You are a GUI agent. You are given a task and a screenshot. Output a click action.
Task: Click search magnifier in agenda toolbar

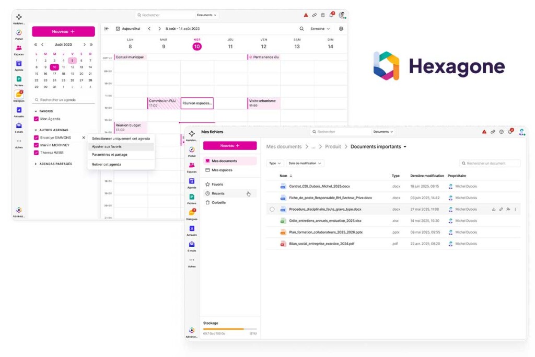[301, 29]
